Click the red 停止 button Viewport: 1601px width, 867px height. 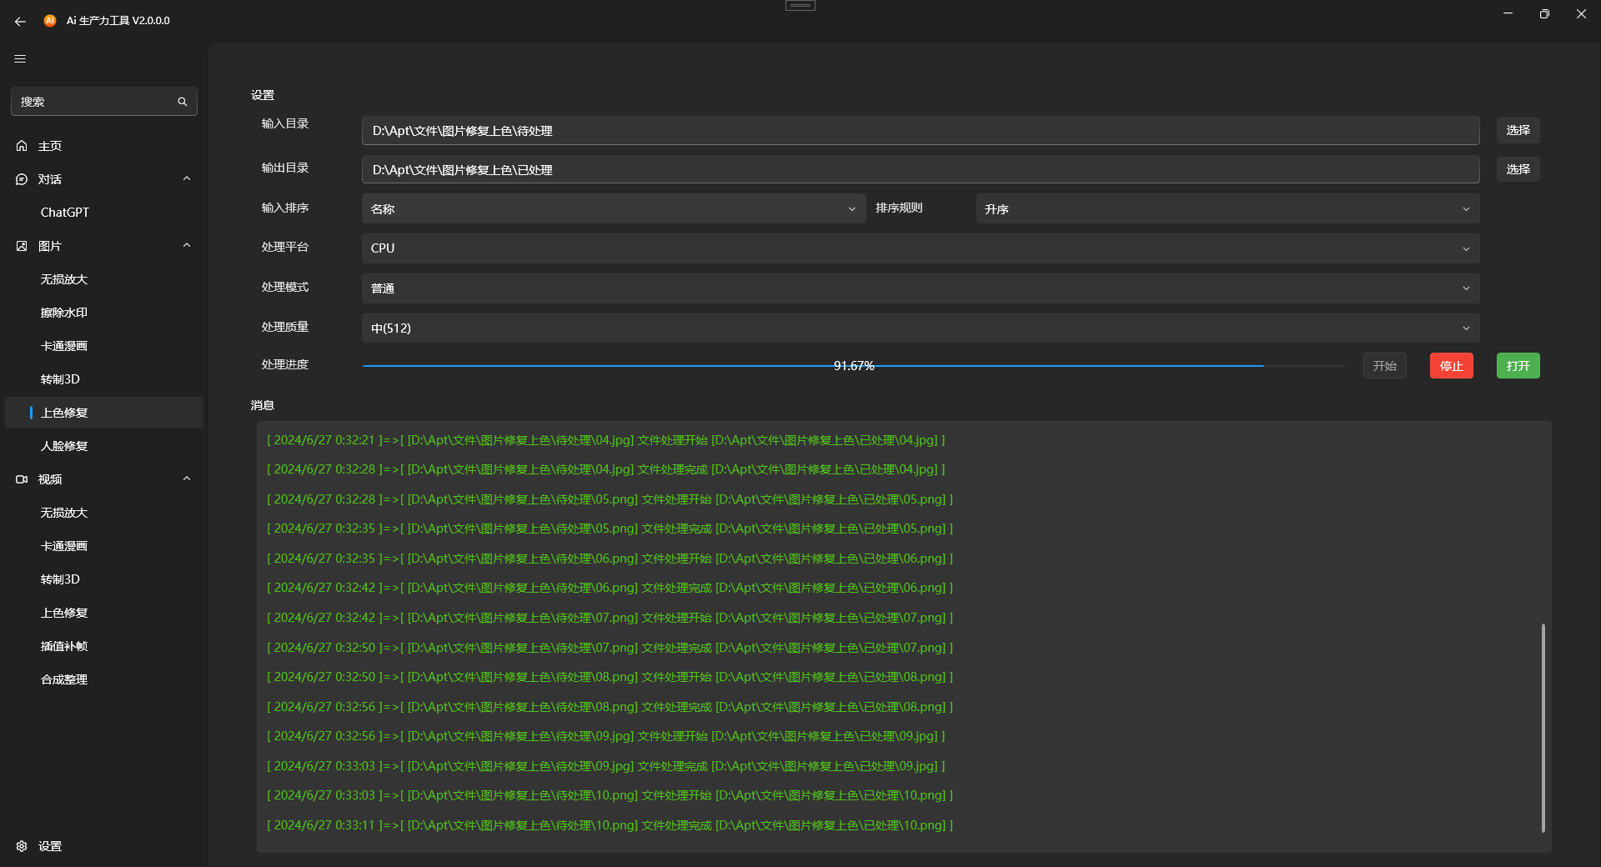(x=1451, y=366)
